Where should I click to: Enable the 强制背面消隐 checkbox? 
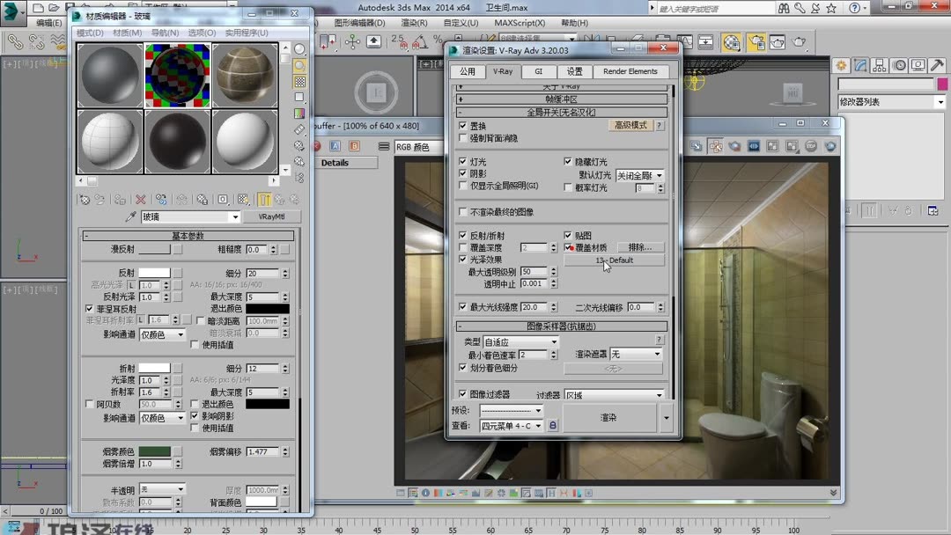(x=461, y=136)
